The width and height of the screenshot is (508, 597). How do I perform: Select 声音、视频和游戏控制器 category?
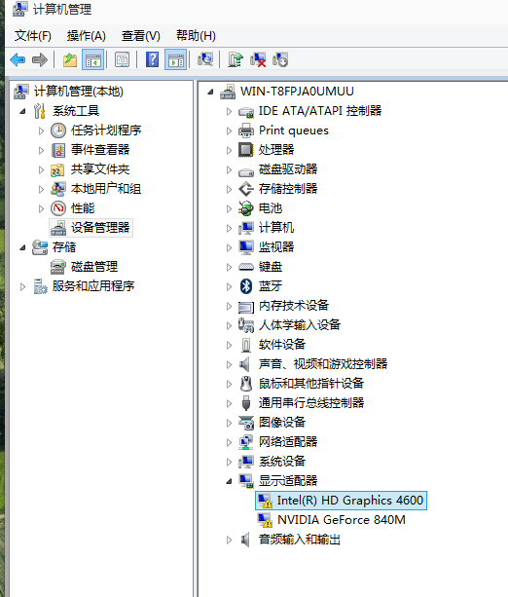click(x=323, y=364)
